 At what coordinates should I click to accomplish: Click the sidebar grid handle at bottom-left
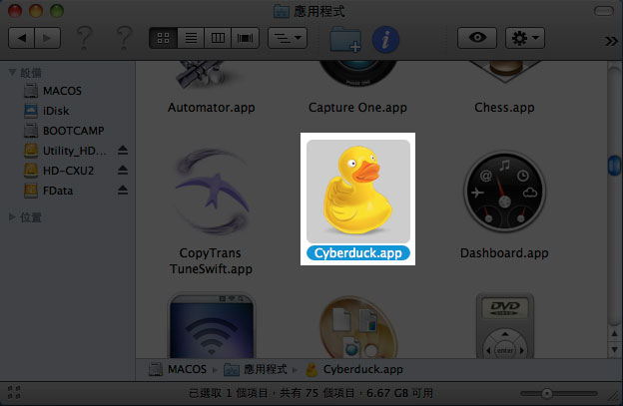[14, 392]
